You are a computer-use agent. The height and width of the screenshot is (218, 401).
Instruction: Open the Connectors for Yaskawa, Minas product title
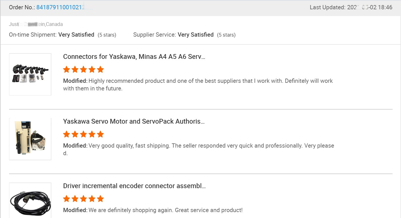click(x=134, y=57)
